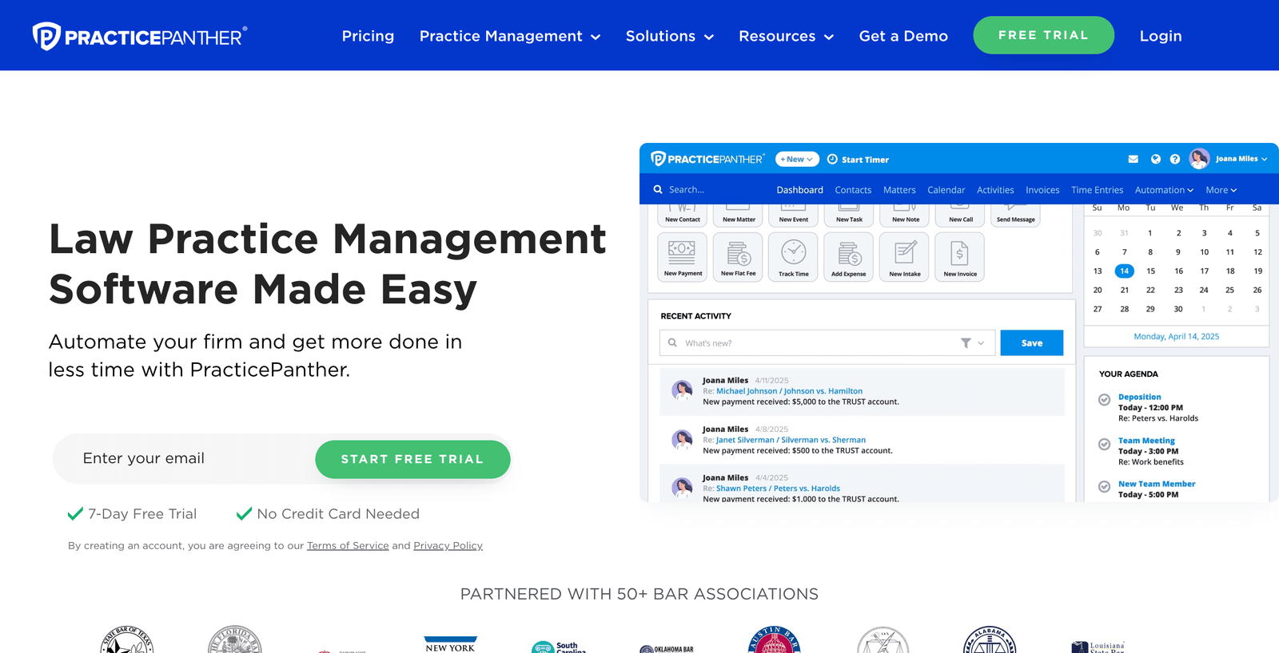Click the Enter your email field
1279x653 pixels.
tap(184, 458)
